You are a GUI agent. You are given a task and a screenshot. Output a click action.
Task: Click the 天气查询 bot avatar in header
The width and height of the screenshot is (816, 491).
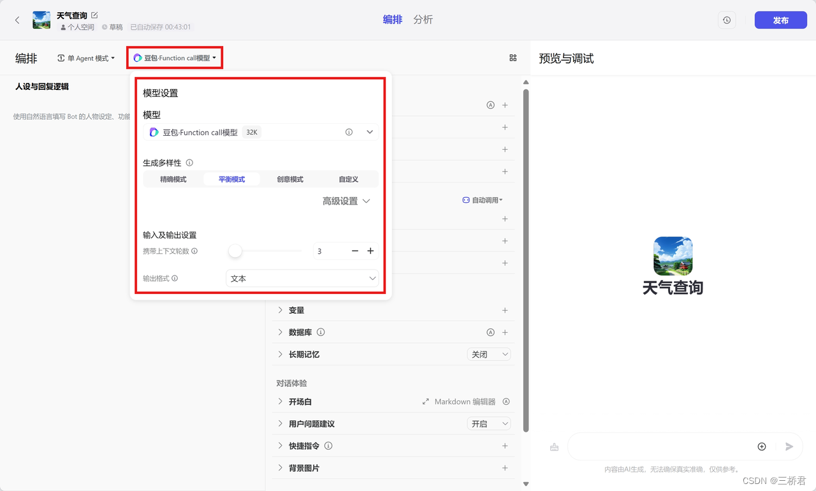tap(41, 20)
